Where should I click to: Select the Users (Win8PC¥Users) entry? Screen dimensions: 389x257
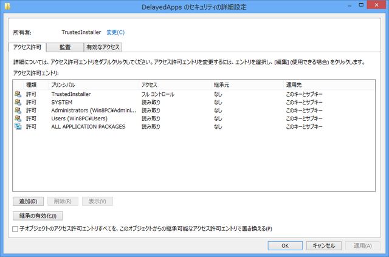[80, 118]
